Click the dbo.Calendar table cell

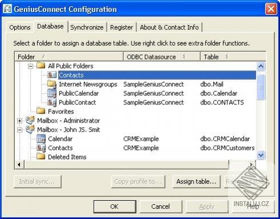pos(219,93)
